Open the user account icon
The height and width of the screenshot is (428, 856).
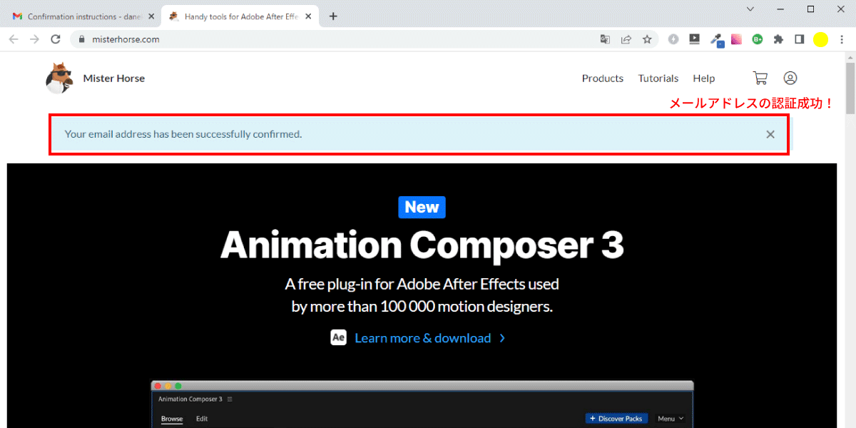pyautogui.click(x=790, y=78)
